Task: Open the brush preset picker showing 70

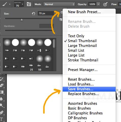Action: [x=19, y=4]
